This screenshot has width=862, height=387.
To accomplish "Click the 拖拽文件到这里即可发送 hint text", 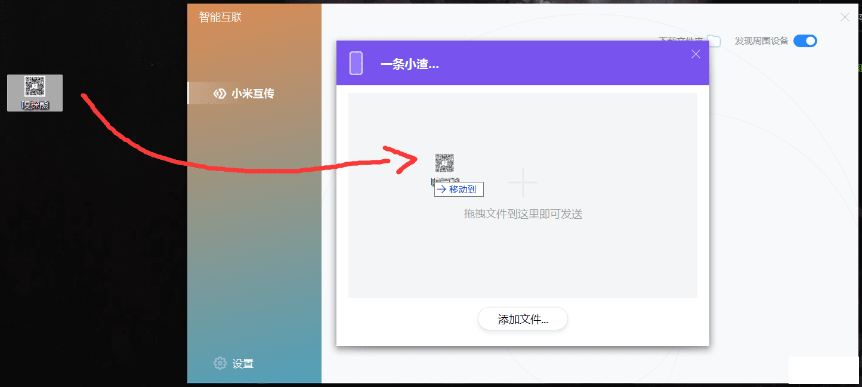I will point(523,214).
